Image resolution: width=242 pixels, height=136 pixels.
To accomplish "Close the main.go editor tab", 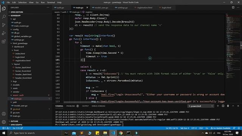I will [87, 8].
